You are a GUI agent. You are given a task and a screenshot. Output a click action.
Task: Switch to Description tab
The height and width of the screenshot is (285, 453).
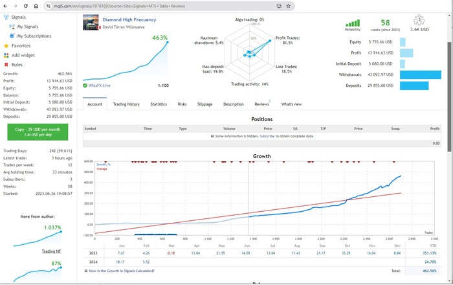234,104
